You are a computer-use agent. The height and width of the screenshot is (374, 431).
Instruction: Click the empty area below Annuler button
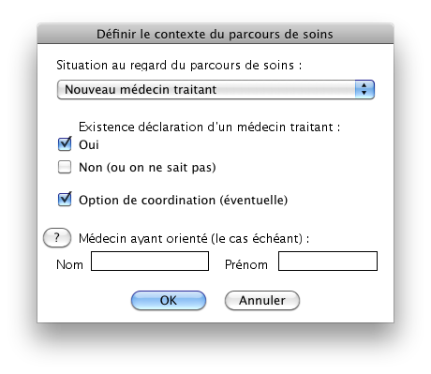262,316
